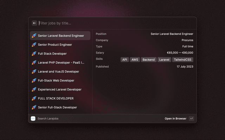Viewport: 225px width, 140px height.
Task: Click rocket icon beside Laravel and VueJS Developer
Action: click(x=34, y=71)
